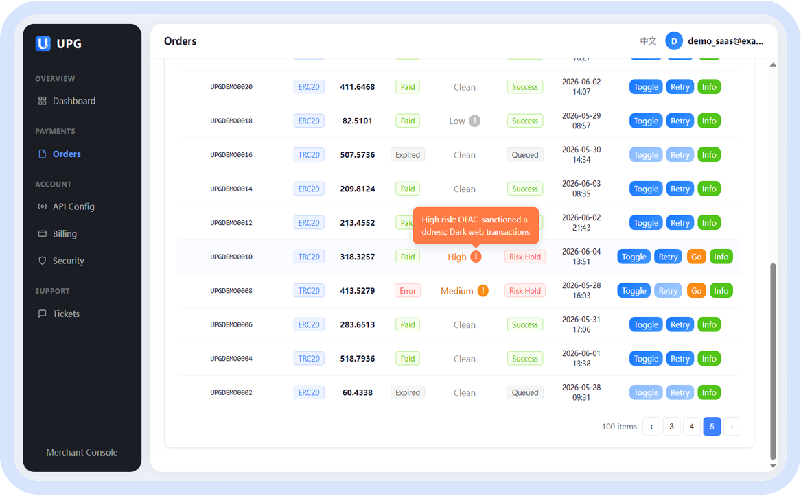Click order ID UPGDEMO0012
Image resolution: width=801 pixels, height=496 pixels.
pyautogui.click(x=231, y=223)
